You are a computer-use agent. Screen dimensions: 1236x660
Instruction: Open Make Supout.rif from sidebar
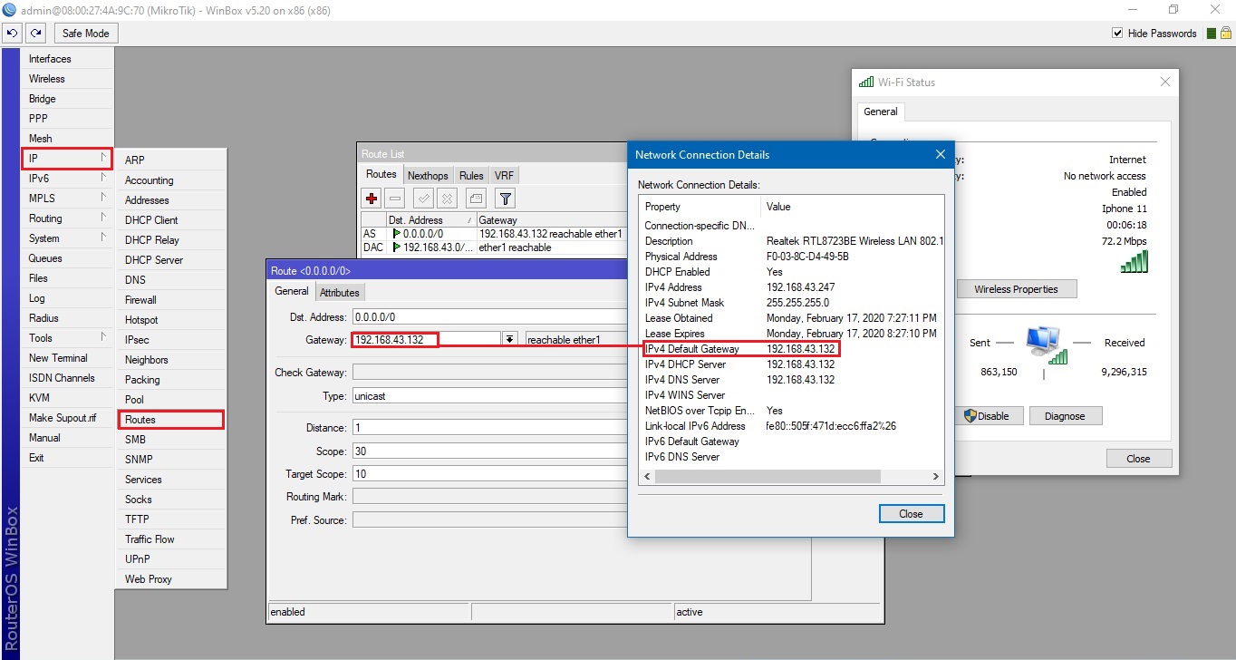[68, 418]
